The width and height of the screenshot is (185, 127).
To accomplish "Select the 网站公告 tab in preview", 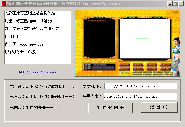I will tap(157, 18).
